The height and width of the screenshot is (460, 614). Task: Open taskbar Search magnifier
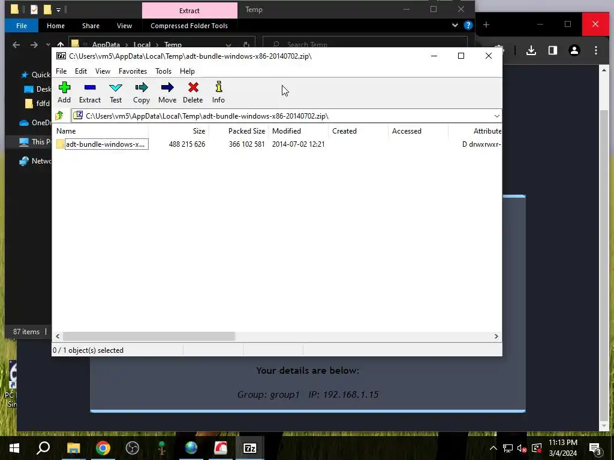click(x=43, y=448)
